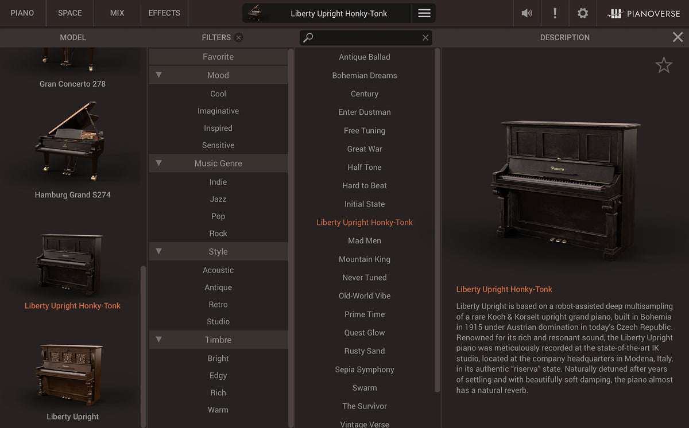
Task: Click the exclamation mark alert icon
Action: [555, 13]
